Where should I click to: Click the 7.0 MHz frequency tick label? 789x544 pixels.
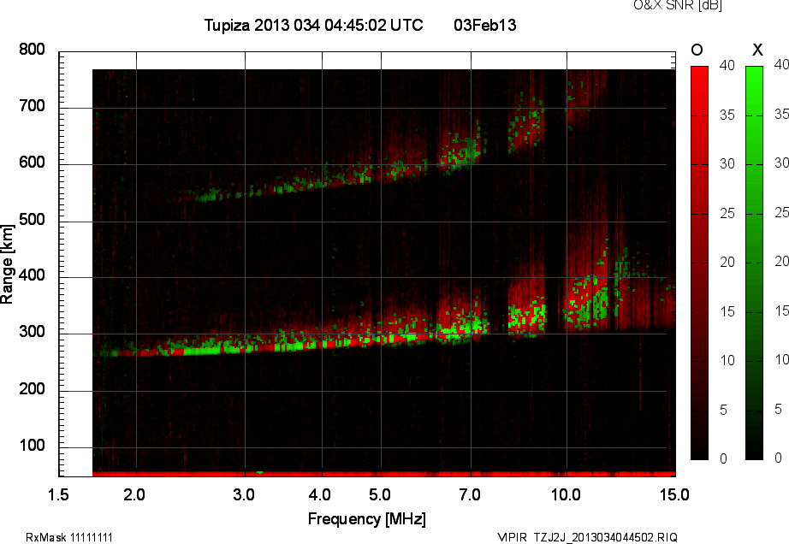(470, 494)
